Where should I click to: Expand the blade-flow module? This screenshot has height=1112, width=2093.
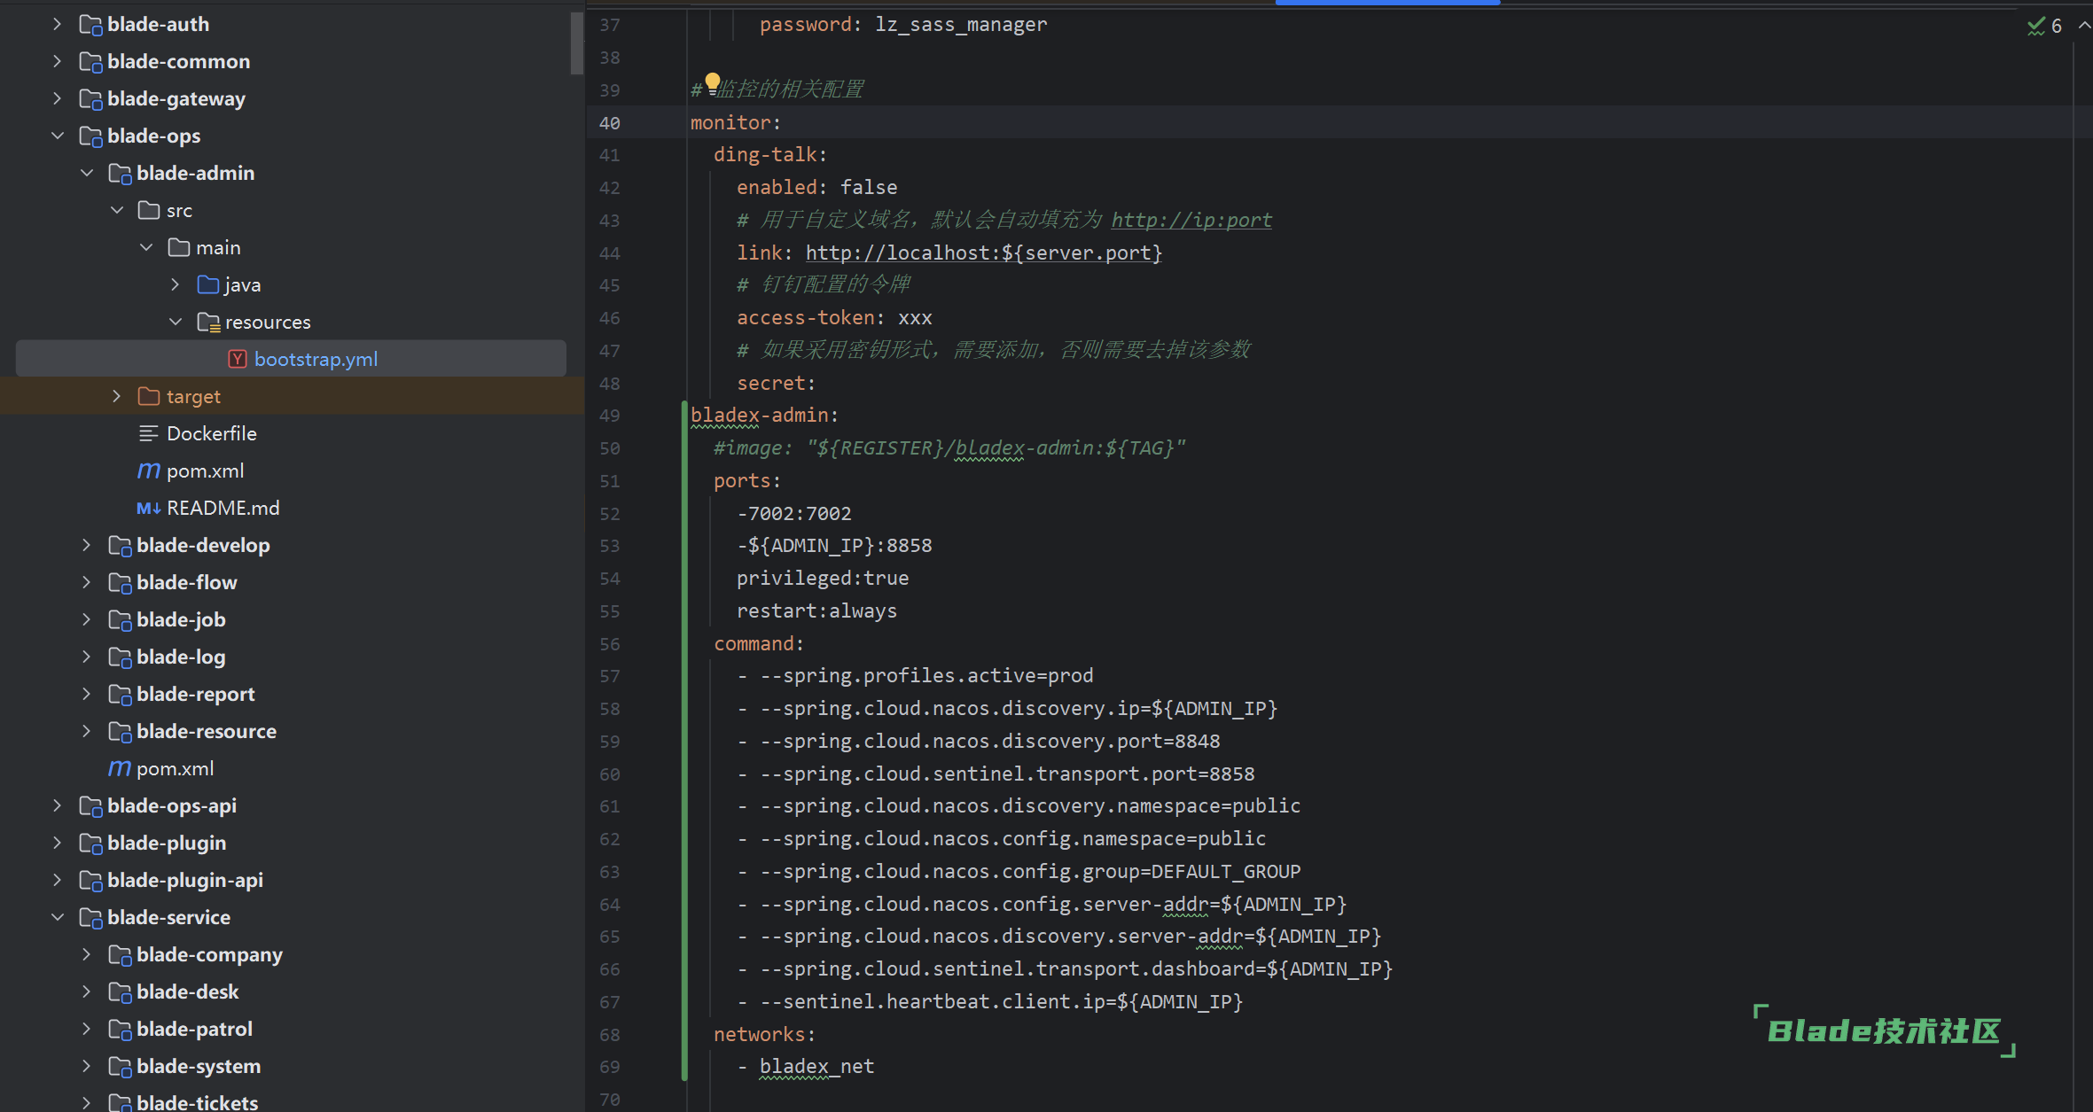[x=86, y=583]
